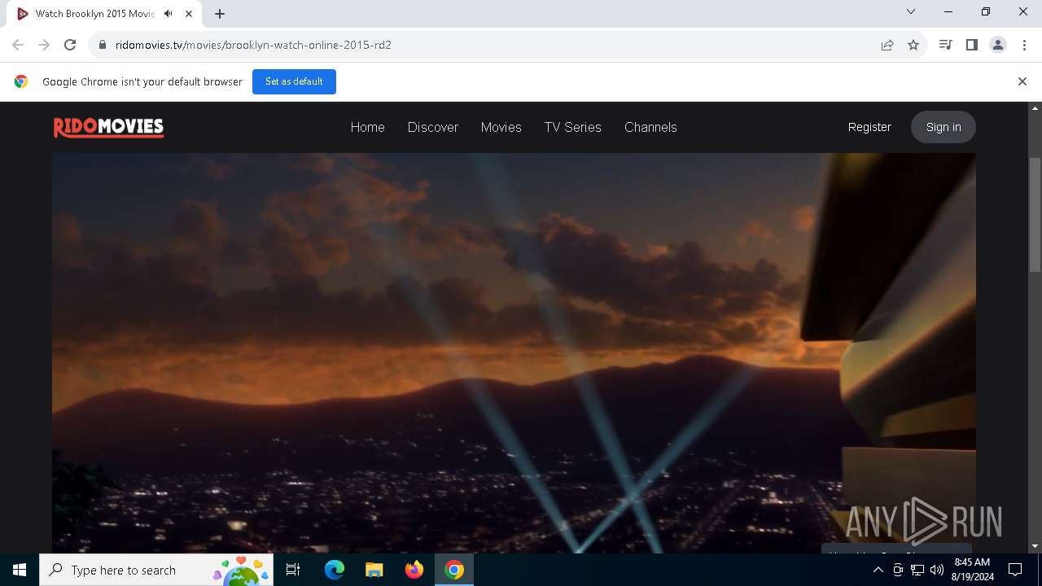1042x586 pixels.
Task: Mute tab via speaker icon
Action: coord(169,14)
